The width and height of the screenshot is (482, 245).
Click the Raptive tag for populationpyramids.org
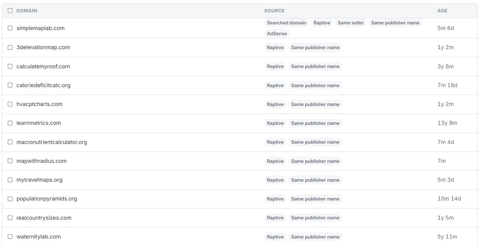pos(275,199)
